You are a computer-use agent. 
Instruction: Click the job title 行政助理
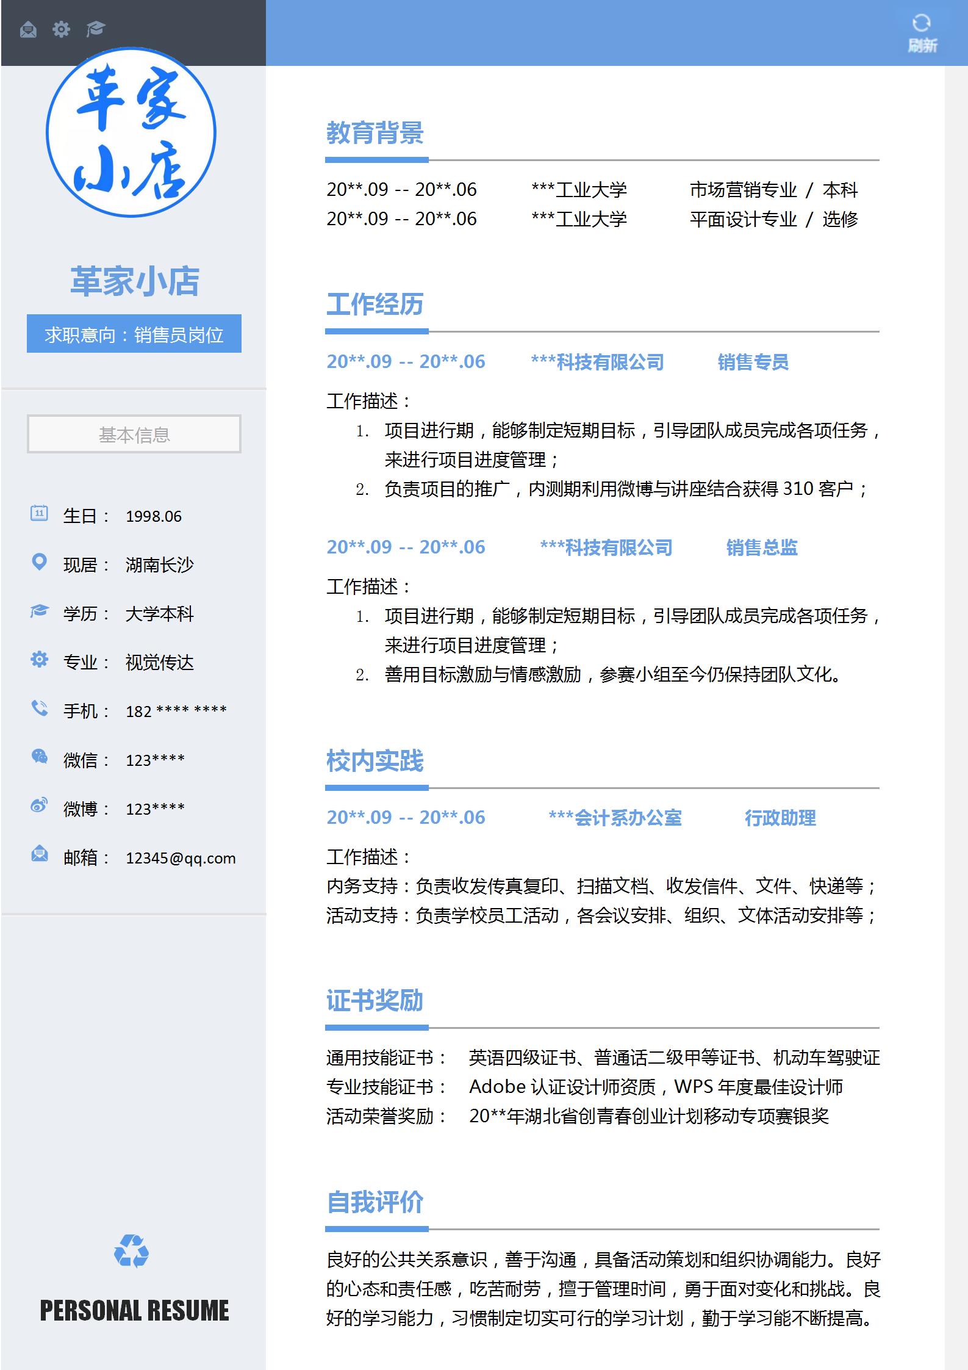coord(780,818)
